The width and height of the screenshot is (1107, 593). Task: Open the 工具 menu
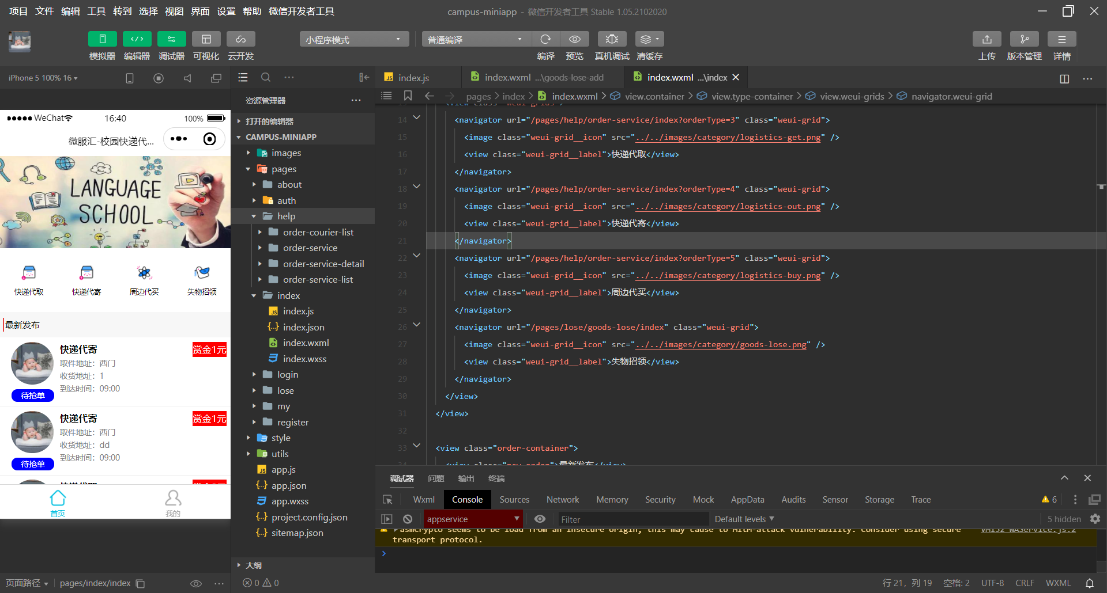pyautogui.click(x=96, y=11)
